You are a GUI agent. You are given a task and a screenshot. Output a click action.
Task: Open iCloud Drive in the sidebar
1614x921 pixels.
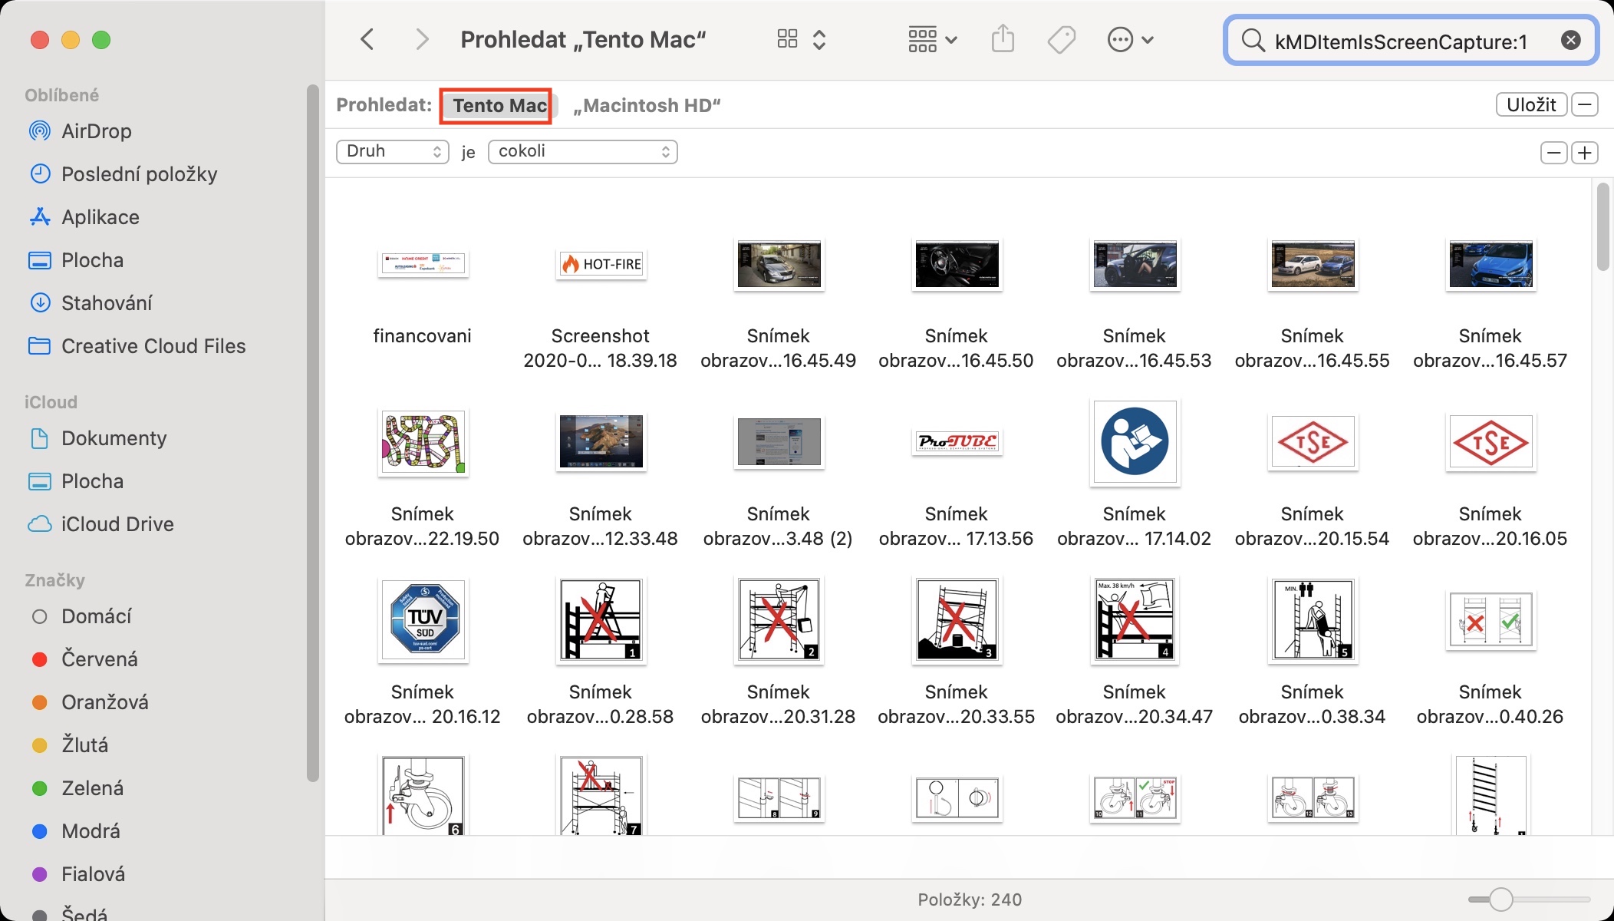point(117,524)
